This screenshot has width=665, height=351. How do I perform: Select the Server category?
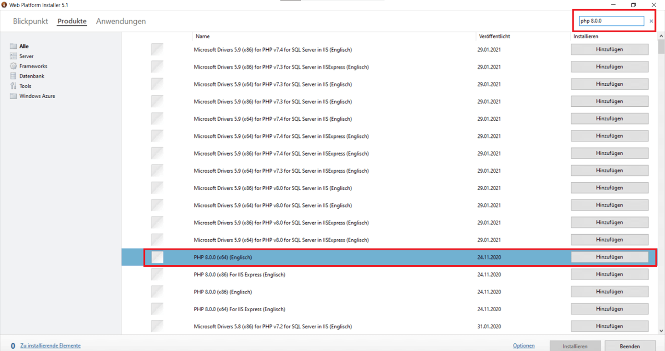(x=26, y=56)
